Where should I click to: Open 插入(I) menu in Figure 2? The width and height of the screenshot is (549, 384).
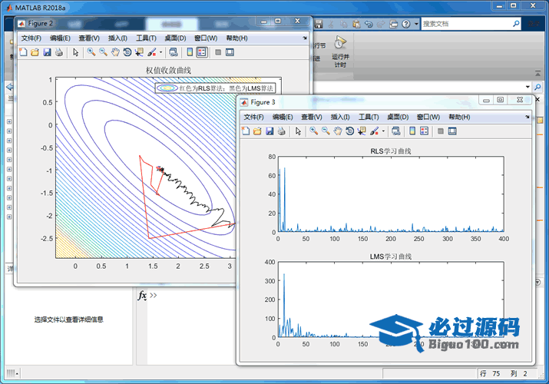tap(117, 38)
